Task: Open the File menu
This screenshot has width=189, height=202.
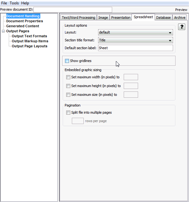Action: pyautogui.click(x=4, y=3)
